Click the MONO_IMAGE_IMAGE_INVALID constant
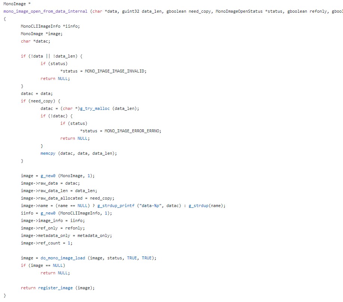The width and height of the screenshot is (343, 302). [x=116, y=71]
